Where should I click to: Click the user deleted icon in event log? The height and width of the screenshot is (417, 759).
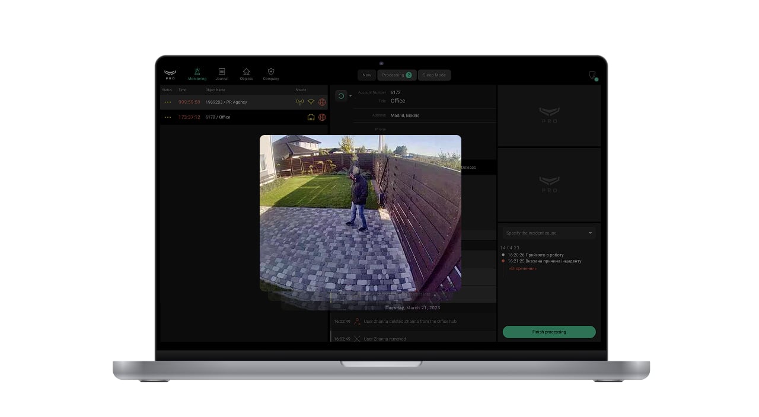point(357,322)
